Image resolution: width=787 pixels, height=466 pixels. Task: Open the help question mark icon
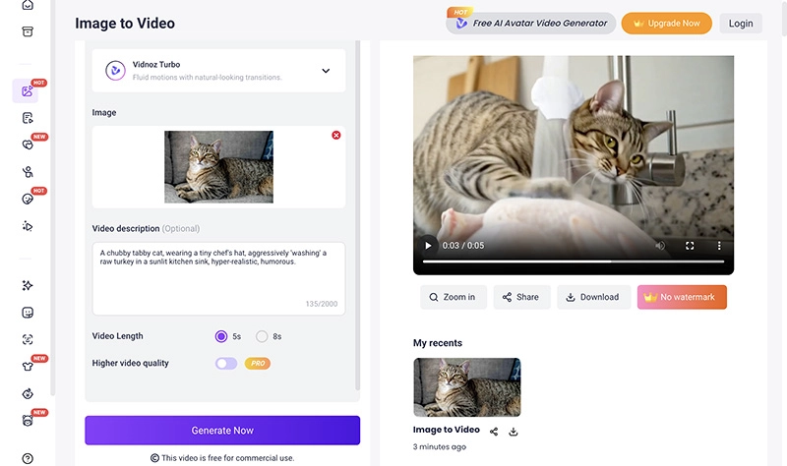28,458
